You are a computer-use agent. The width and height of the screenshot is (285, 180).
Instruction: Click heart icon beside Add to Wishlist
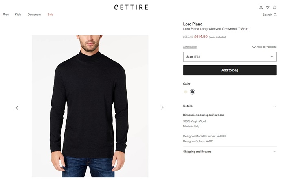254,47
